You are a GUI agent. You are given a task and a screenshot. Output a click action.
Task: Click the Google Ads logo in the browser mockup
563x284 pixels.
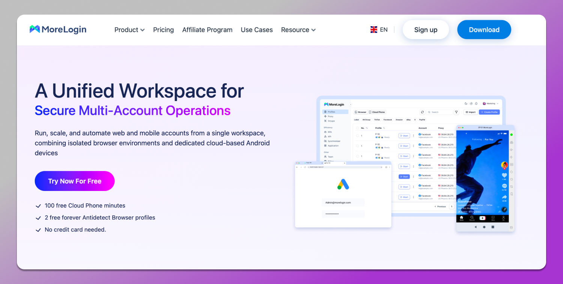pos(343,184)
